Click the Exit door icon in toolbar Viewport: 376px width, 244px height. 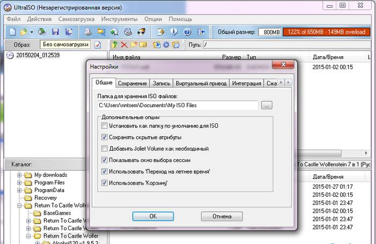coord(201,32)
